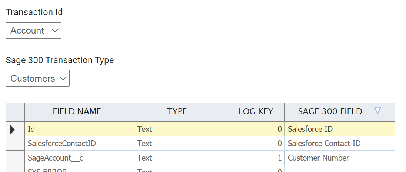Expand the Sage 300 Transaction Type dropdown
This screenshot has width=406, height=172.
click(37, 79)
